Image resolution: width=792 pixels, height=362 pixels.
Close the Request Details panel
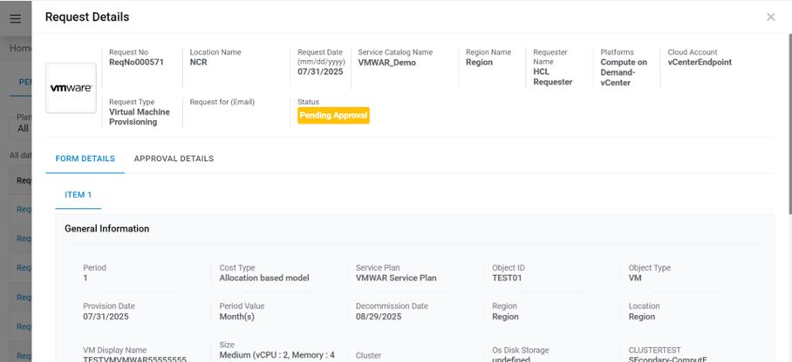coord(770,17)
